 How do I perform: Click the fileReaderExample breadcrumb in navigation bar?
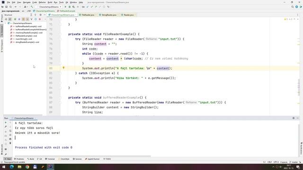click(x=66, y=11)
